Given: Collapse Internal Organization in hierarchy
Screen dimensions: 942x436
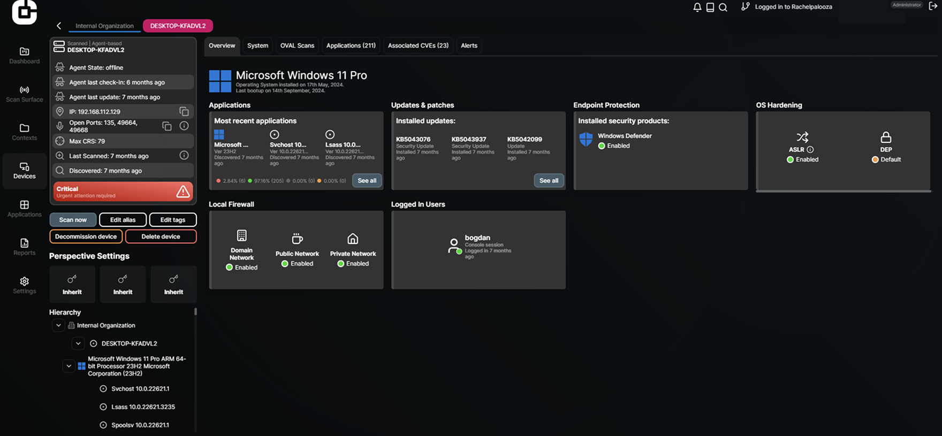Looking at the screenshot, I should coord(58,325).
